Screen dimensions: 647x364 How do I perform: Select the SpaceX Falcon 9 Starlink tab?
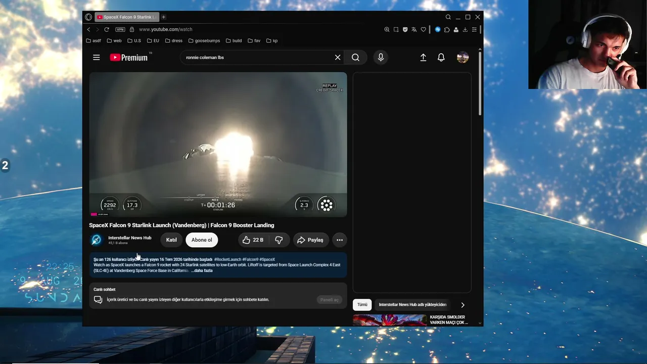[126, 17]
